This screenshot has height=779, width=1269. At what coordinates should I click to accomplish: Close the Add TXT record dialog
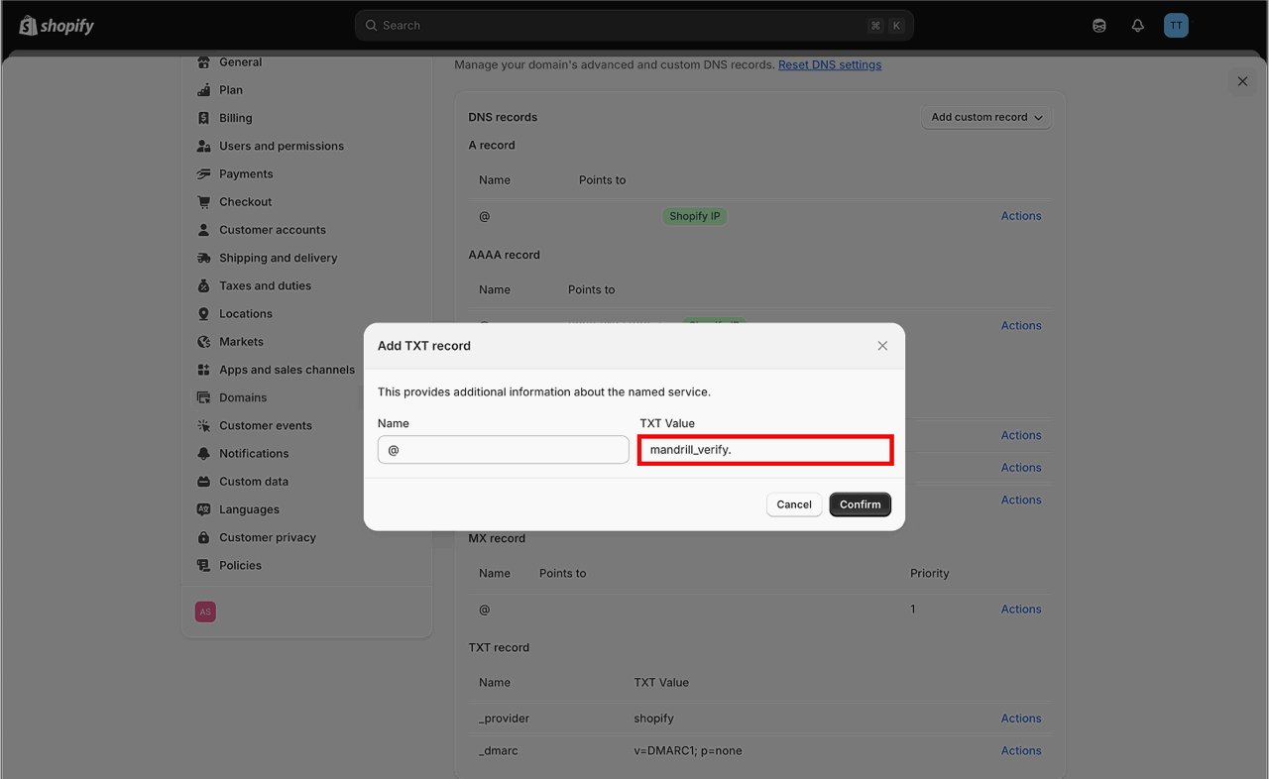[x=882, y=346]
